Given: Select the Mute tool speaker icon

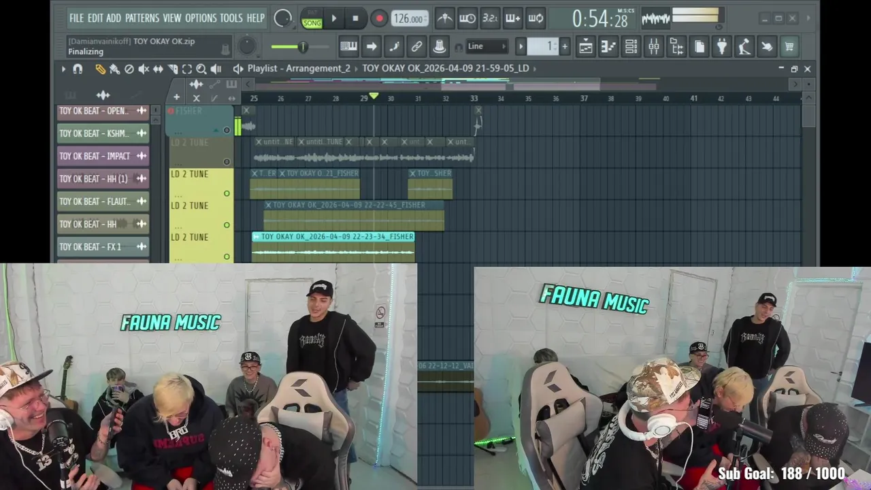Looking at the screenshot, I should tap(144, 69).
